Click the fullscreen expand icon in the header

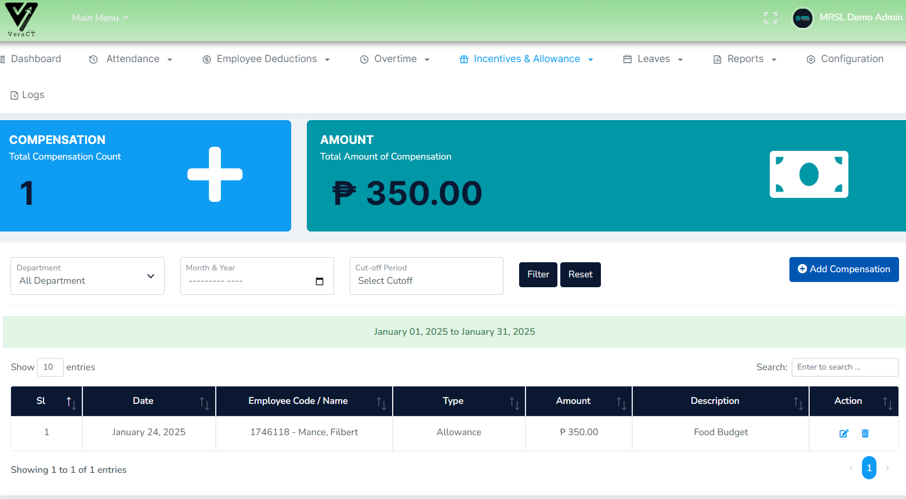pos(770,17)
